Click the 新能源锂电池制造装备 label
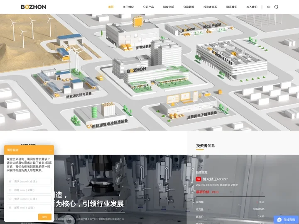Image resolution: width=299 pixels, height=224 pixels. pos(110,124)
